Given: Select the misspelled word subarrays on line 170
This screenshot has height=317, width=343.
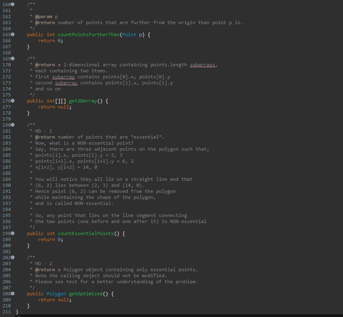Looking at the screenshot, I should (203, 65).
